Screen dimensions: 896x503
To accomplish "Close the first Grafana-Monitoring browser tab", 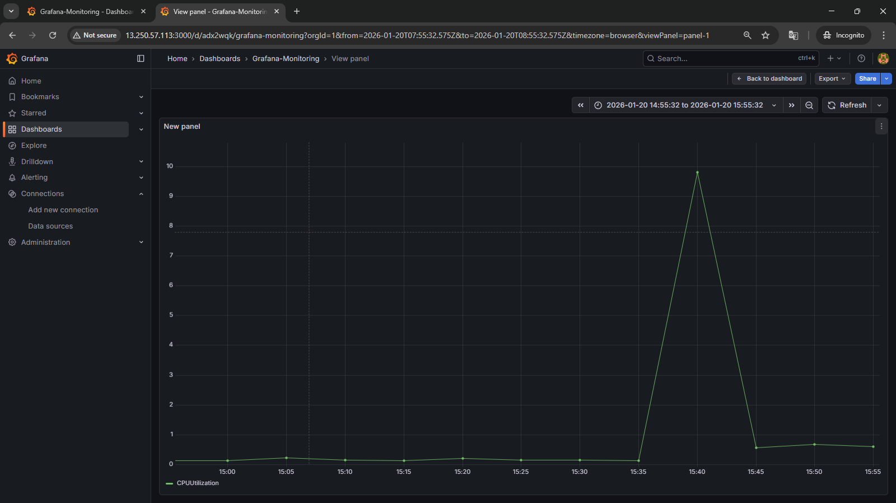I will click(143, 12).
